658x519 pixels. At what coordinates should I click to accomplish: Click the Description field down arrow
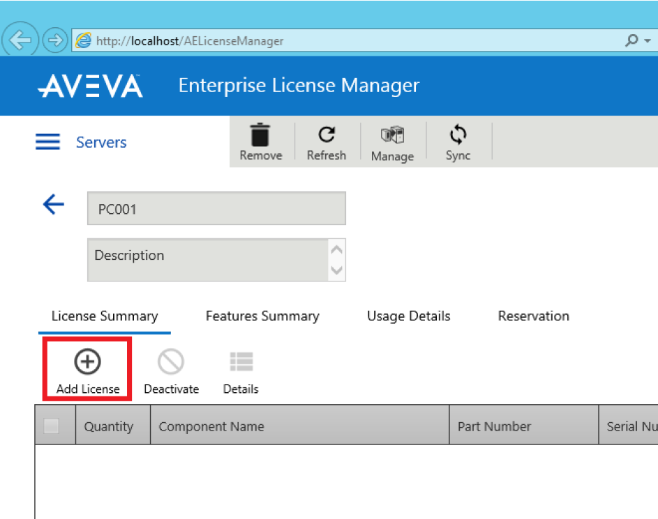click(336, 270)
